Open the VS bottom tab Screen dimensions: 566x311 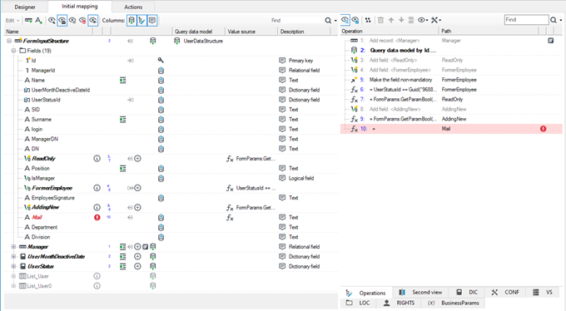pyautogui.click(x=543, y=292)
